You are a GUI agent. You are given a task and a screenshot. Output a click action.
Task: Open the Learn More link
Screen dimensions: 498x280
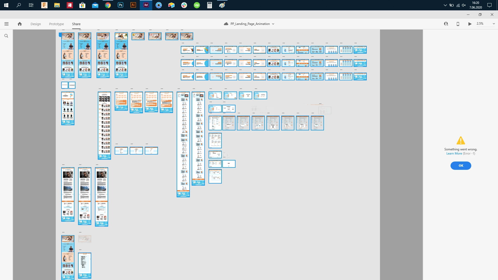click(454, 153)
